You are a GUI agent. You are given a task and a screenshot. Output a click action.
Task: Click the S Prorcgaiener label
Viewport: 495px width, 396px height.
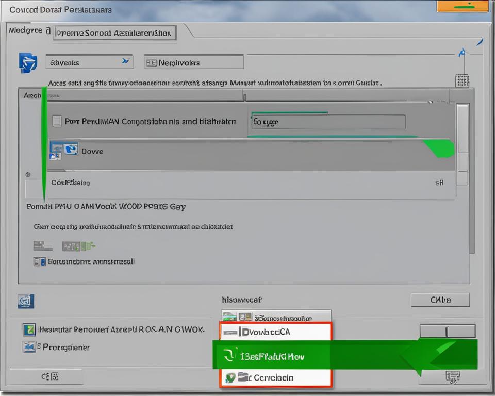point(63,347)
